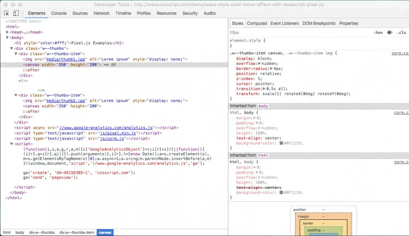This screenshot has width=409, height=236.
Task: Click the body background-color #0F1119 swatch
Action: (281, 143)
